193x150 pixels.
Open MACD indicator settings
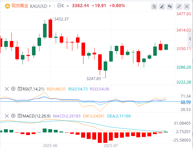point(13,116)
